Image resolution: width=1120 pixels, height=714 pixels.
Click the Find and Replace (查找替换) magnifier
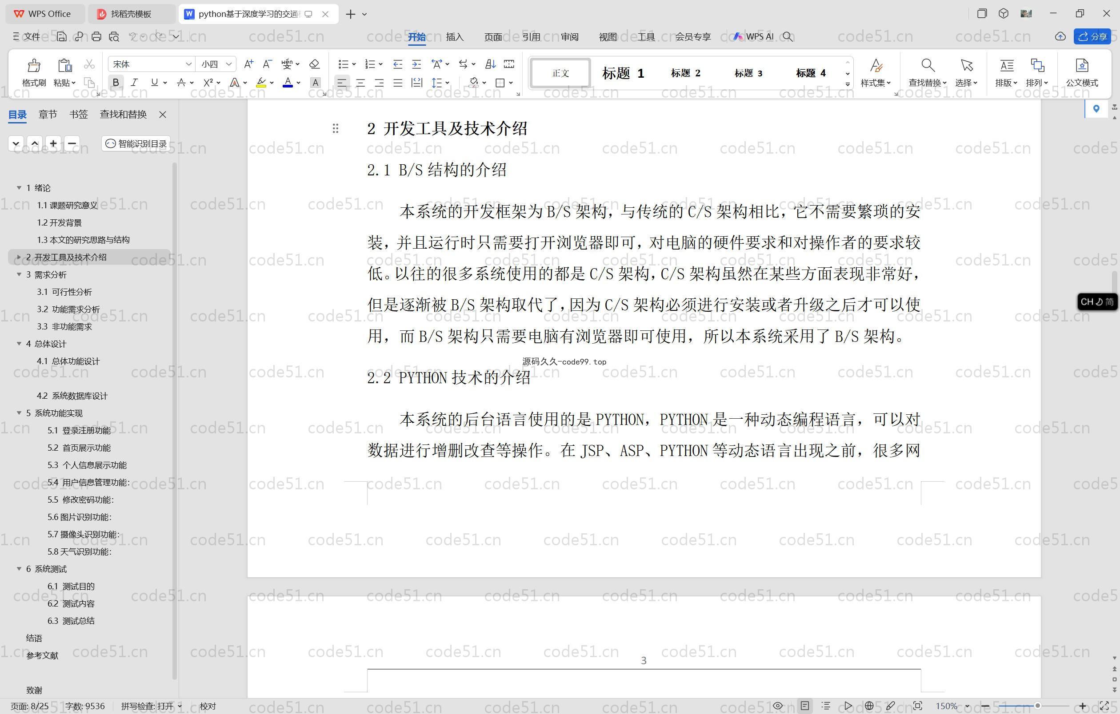coord(928,66)
